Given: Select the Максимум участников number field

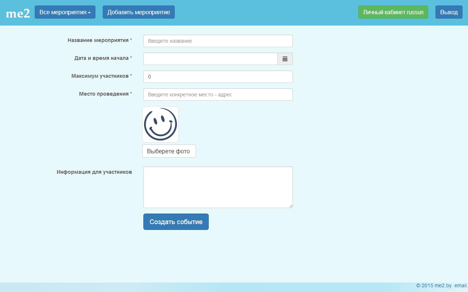Looking at the screenshot, I should [218, 77].
